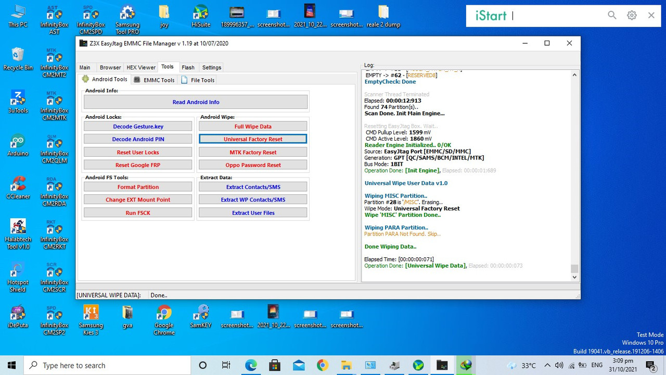Open InfinityBox CM2MTK desktop shortcut
The height and width of the screenshot is (375, 666).
click(54, 106)
